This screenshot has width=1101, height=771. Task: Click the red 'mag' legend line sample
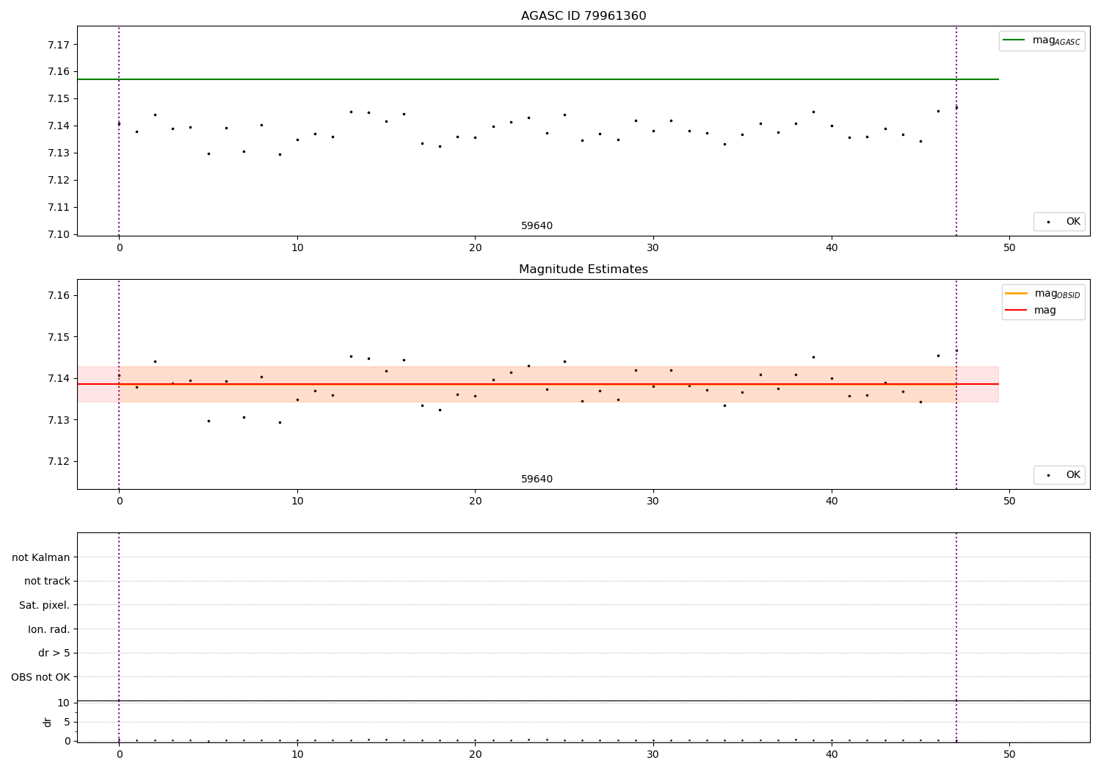tap(1016, 311)
